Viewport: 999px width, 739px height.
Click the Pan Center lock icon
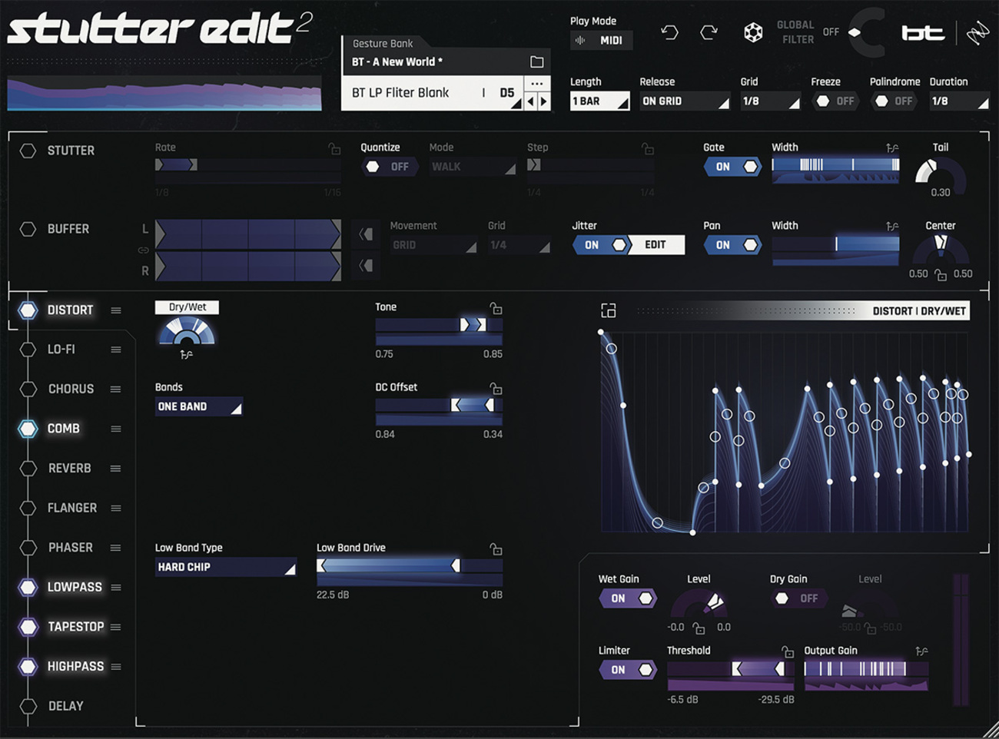point(941,274)
